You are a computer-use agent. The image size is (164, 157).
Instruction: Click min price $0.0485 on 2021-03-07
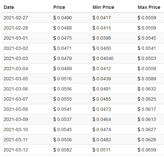[x=102, y=99]
